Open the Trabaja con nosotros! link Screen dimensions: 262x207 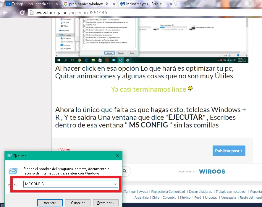click(231, 192)
